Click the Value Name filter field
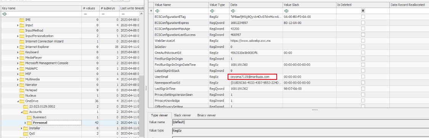Viewport: 429px width, 138px height. [181, 11]
